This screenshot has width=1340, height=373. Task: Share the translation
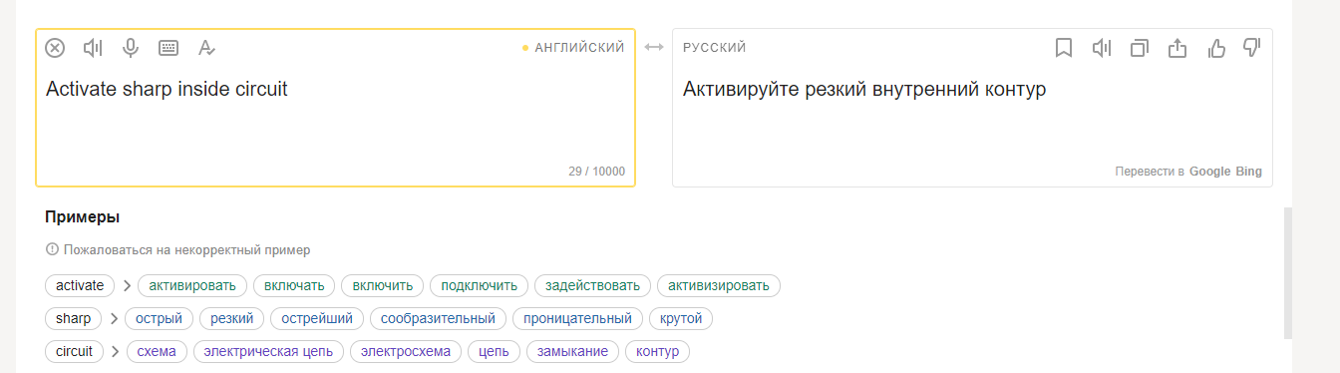[1177, 48]
